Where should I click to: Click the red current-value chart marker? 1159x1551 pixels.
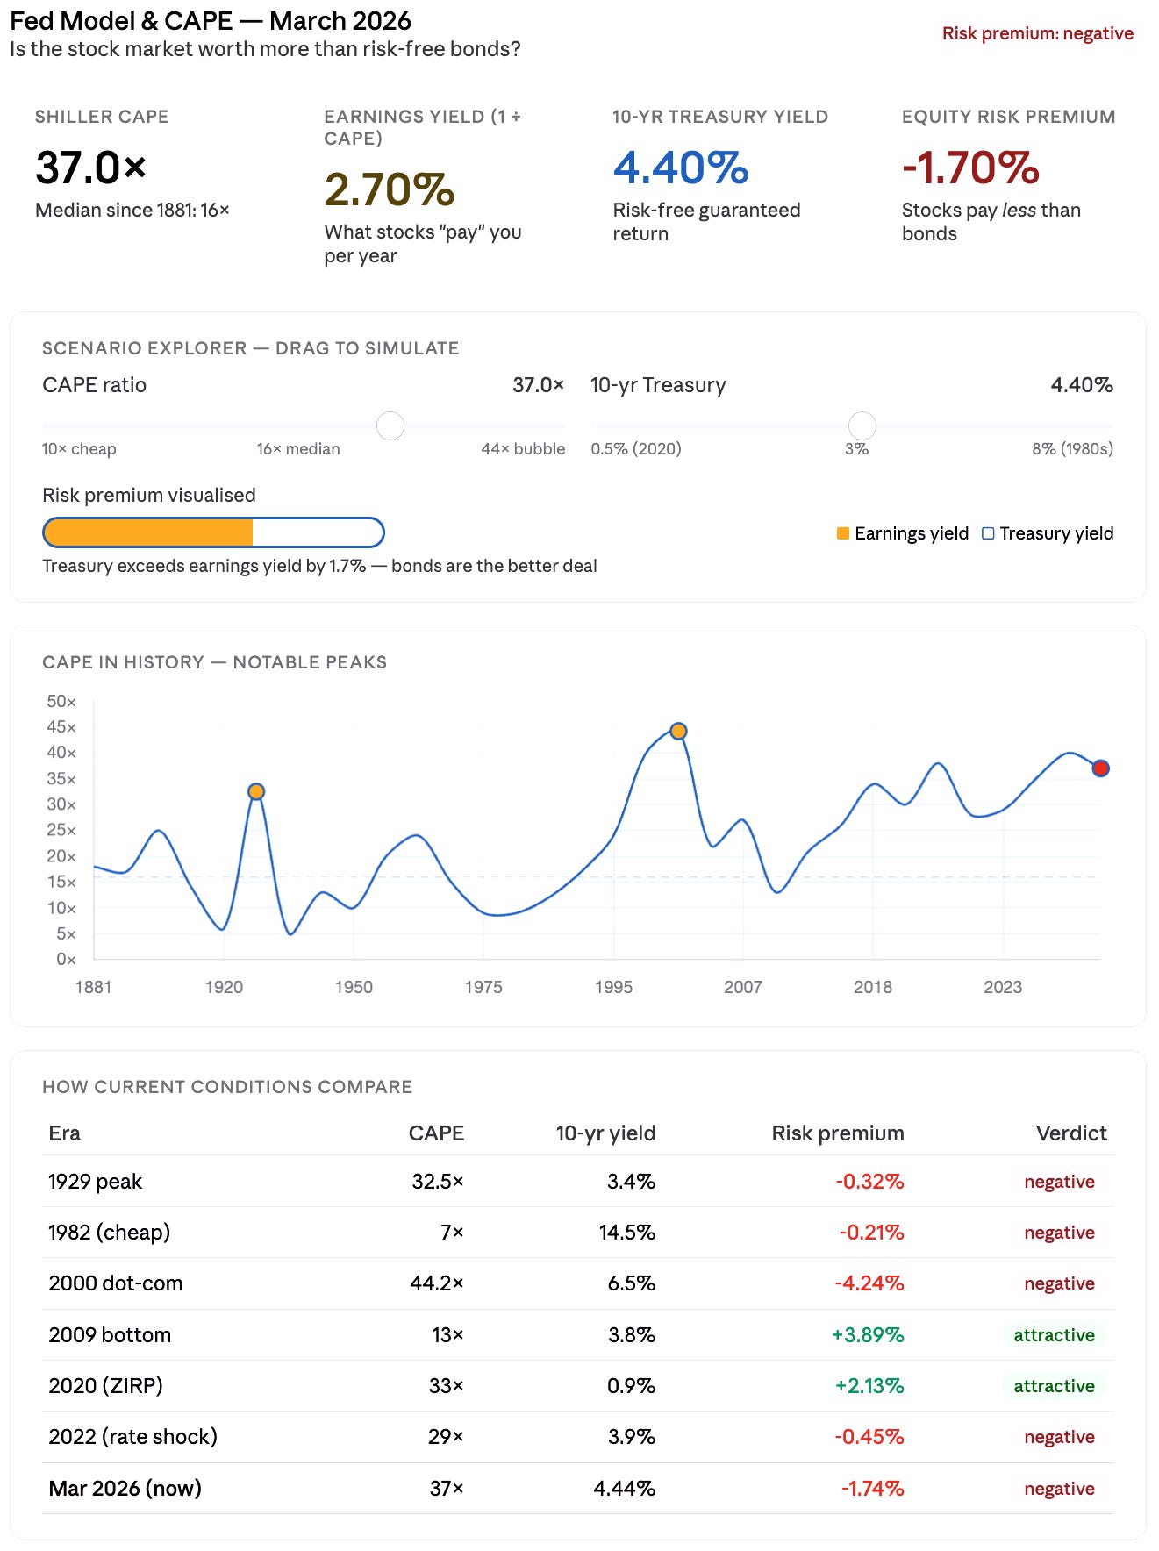[1100, 768]
